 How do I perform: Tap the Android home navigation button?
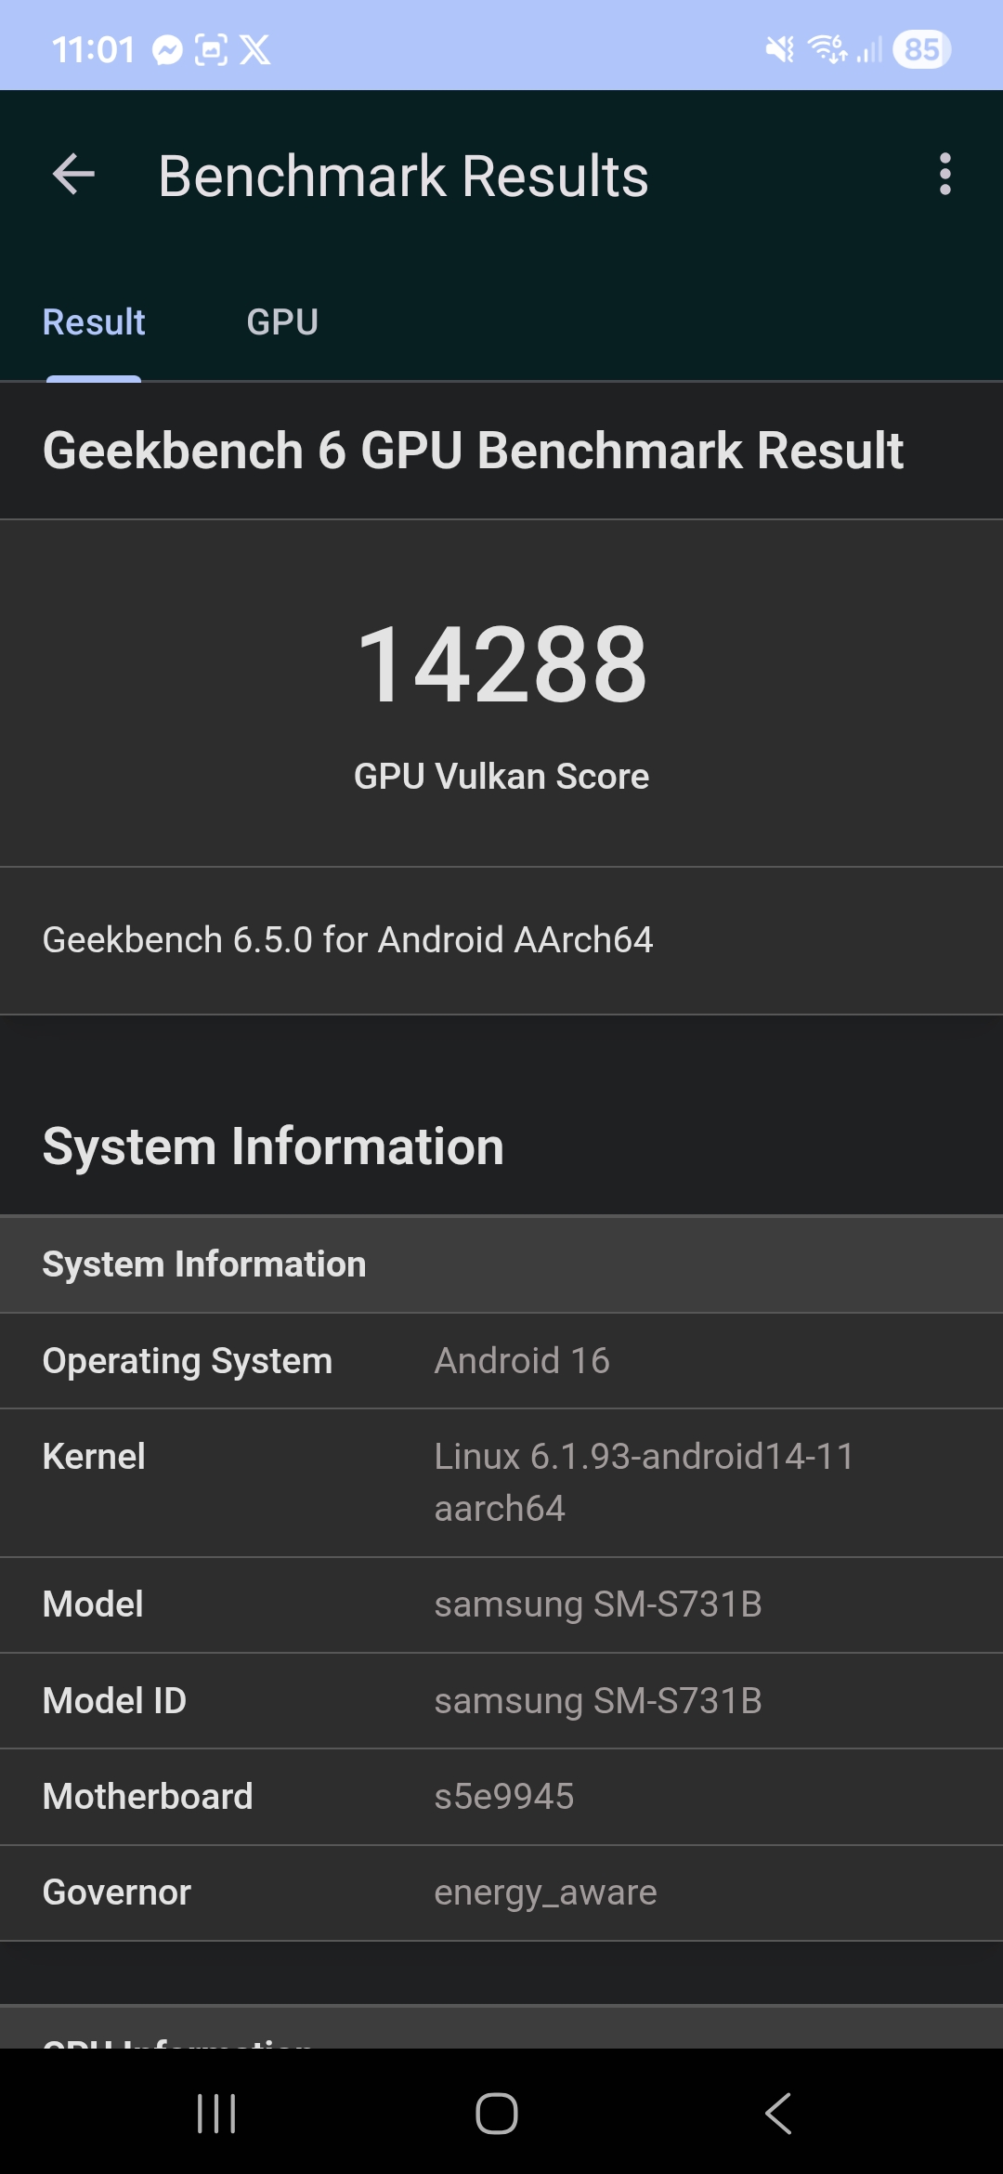coord(497,2114)
